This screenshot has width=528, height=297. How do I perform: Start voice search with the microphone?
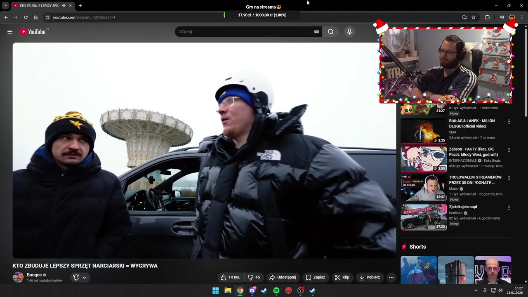tap(349, 32)
